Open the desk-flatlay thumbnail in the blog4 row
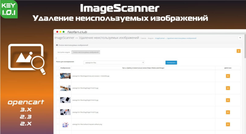 click(x=65, y=112)
